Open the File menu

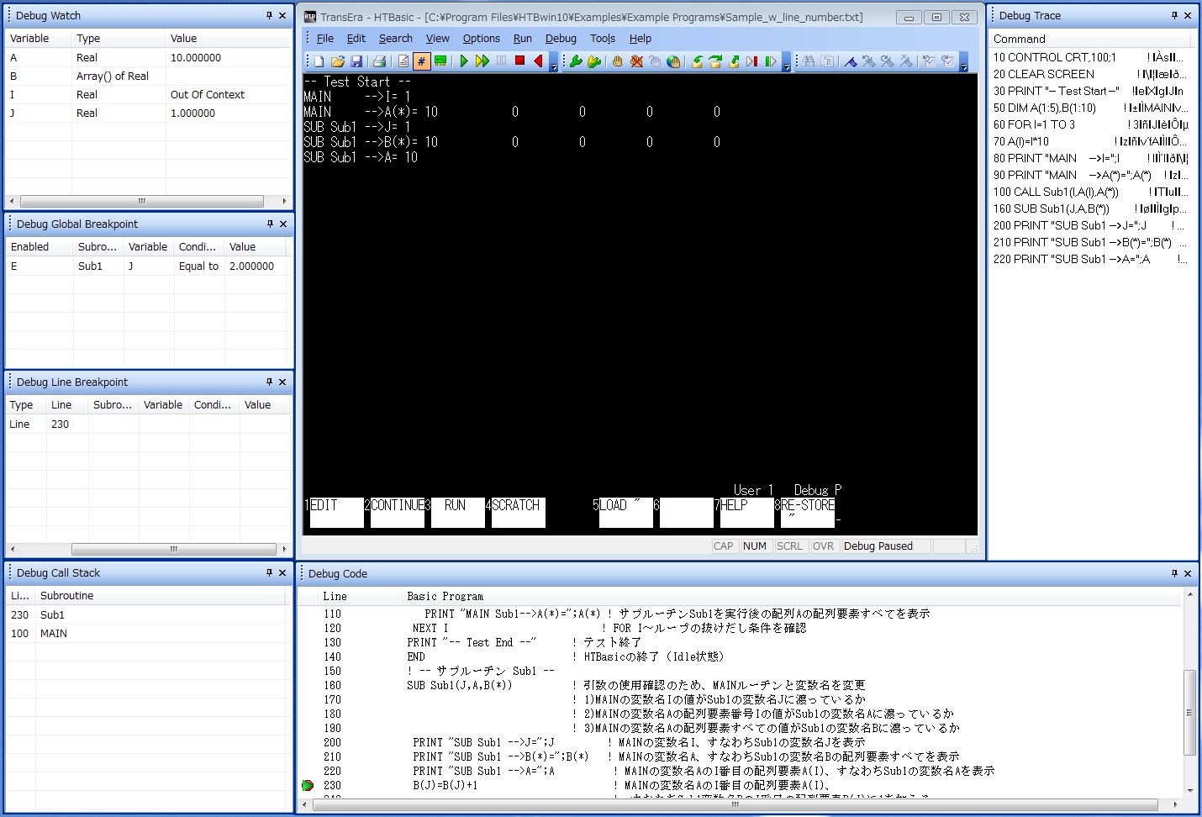(x=324, y=38)
